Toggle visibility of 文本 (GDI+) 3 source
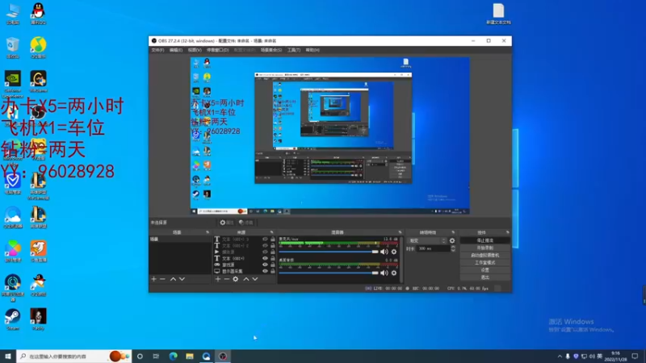The height and width of the screenshot is (363, 646). click(265, 239)
